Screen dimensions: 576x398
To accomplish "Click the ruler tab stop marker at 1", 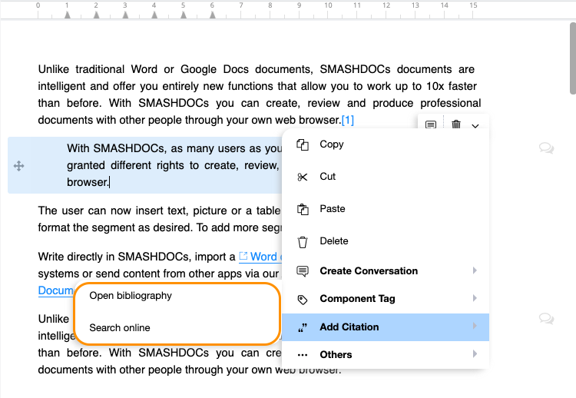I will coord(68,15).
